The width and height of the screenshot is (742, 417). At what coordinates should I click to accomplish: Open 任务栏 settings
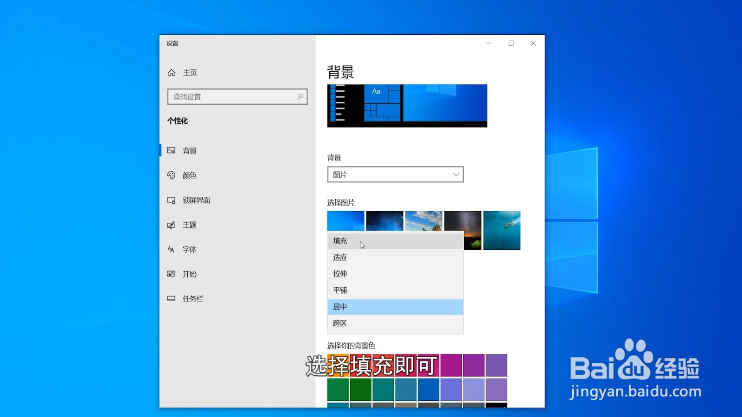(x=193, y=298)
